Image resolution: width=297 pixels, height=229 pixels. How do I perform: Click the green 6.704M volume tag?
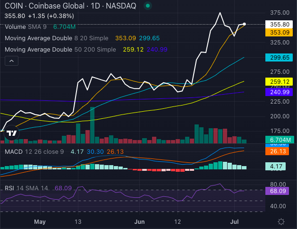(280, 140)
